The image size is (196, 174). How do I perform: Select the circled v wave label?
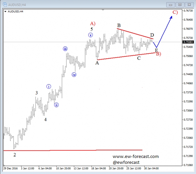click(x=90, y=35)
